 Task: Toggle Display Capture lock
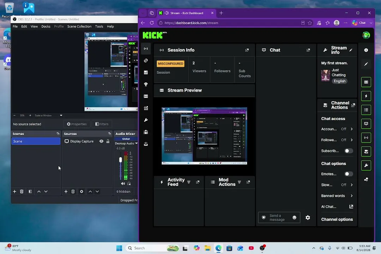coord(108,141)
